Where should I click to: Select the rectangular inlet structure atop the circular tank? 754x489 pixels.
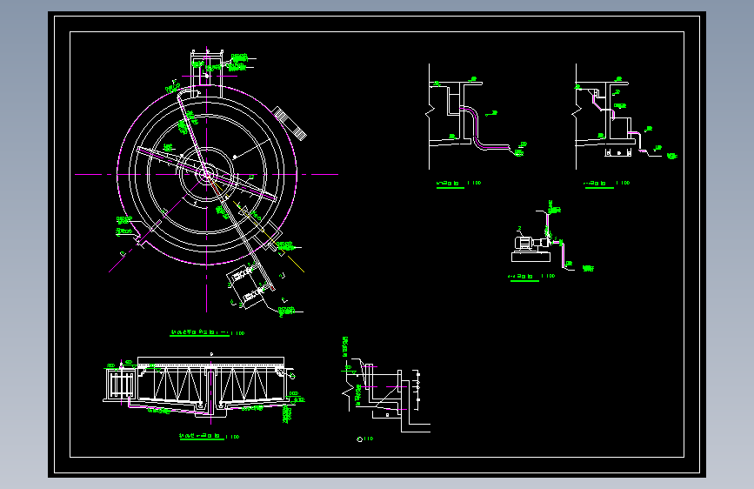207,73
